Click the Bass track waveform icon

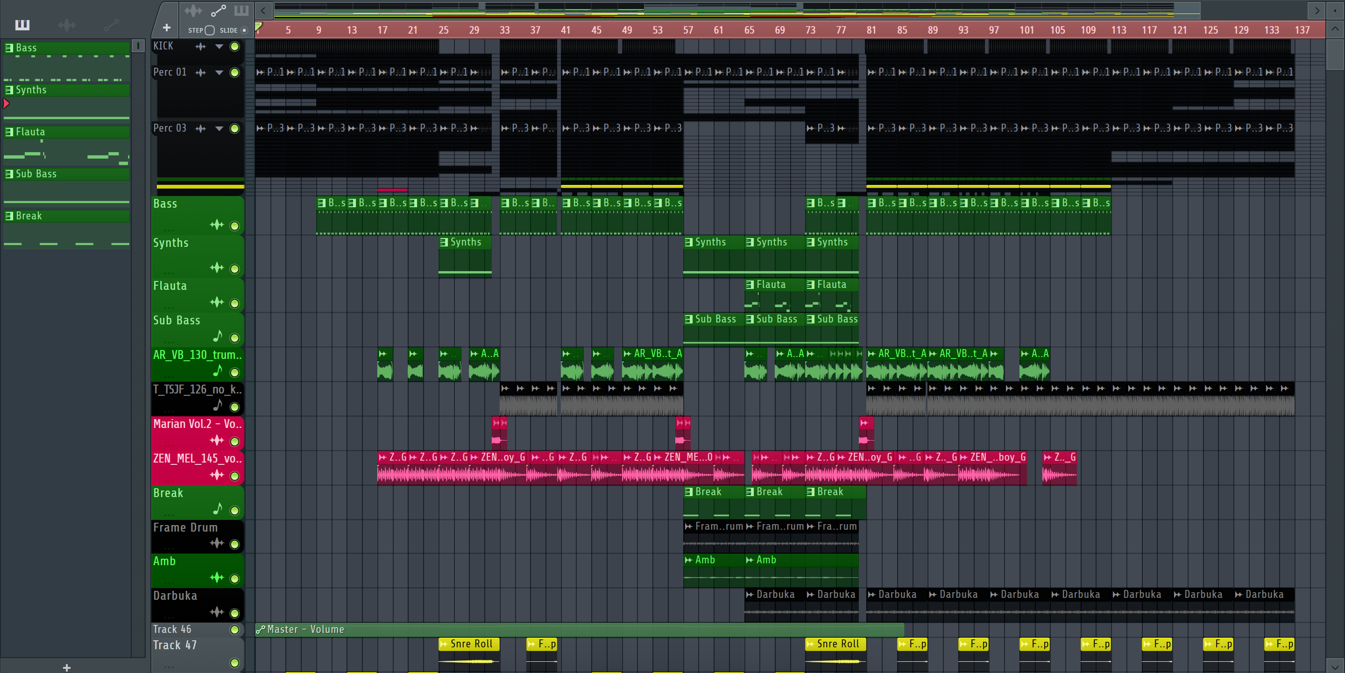217,225
